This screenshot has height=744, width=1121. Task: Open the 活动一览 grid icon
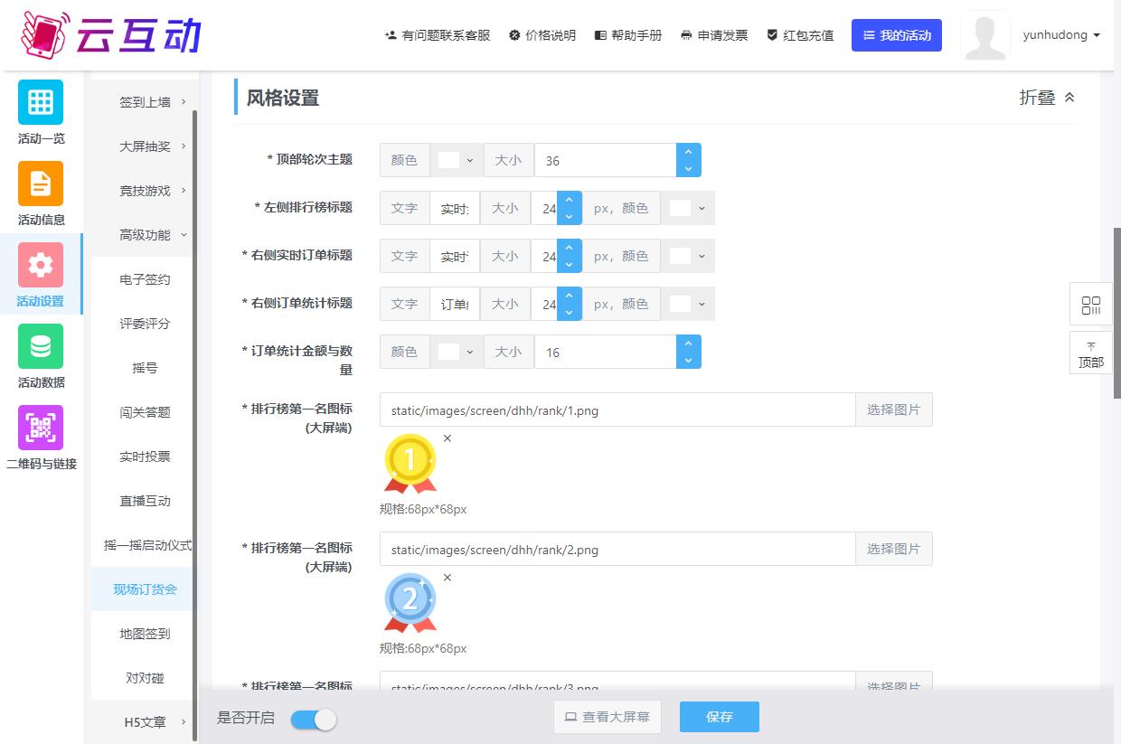point(41,102)
